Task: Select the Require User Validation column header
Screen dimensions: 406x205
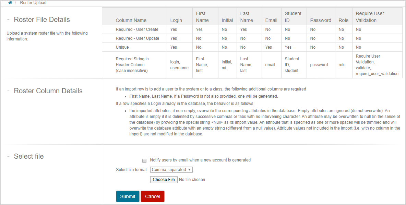Action: coord(370,17)
